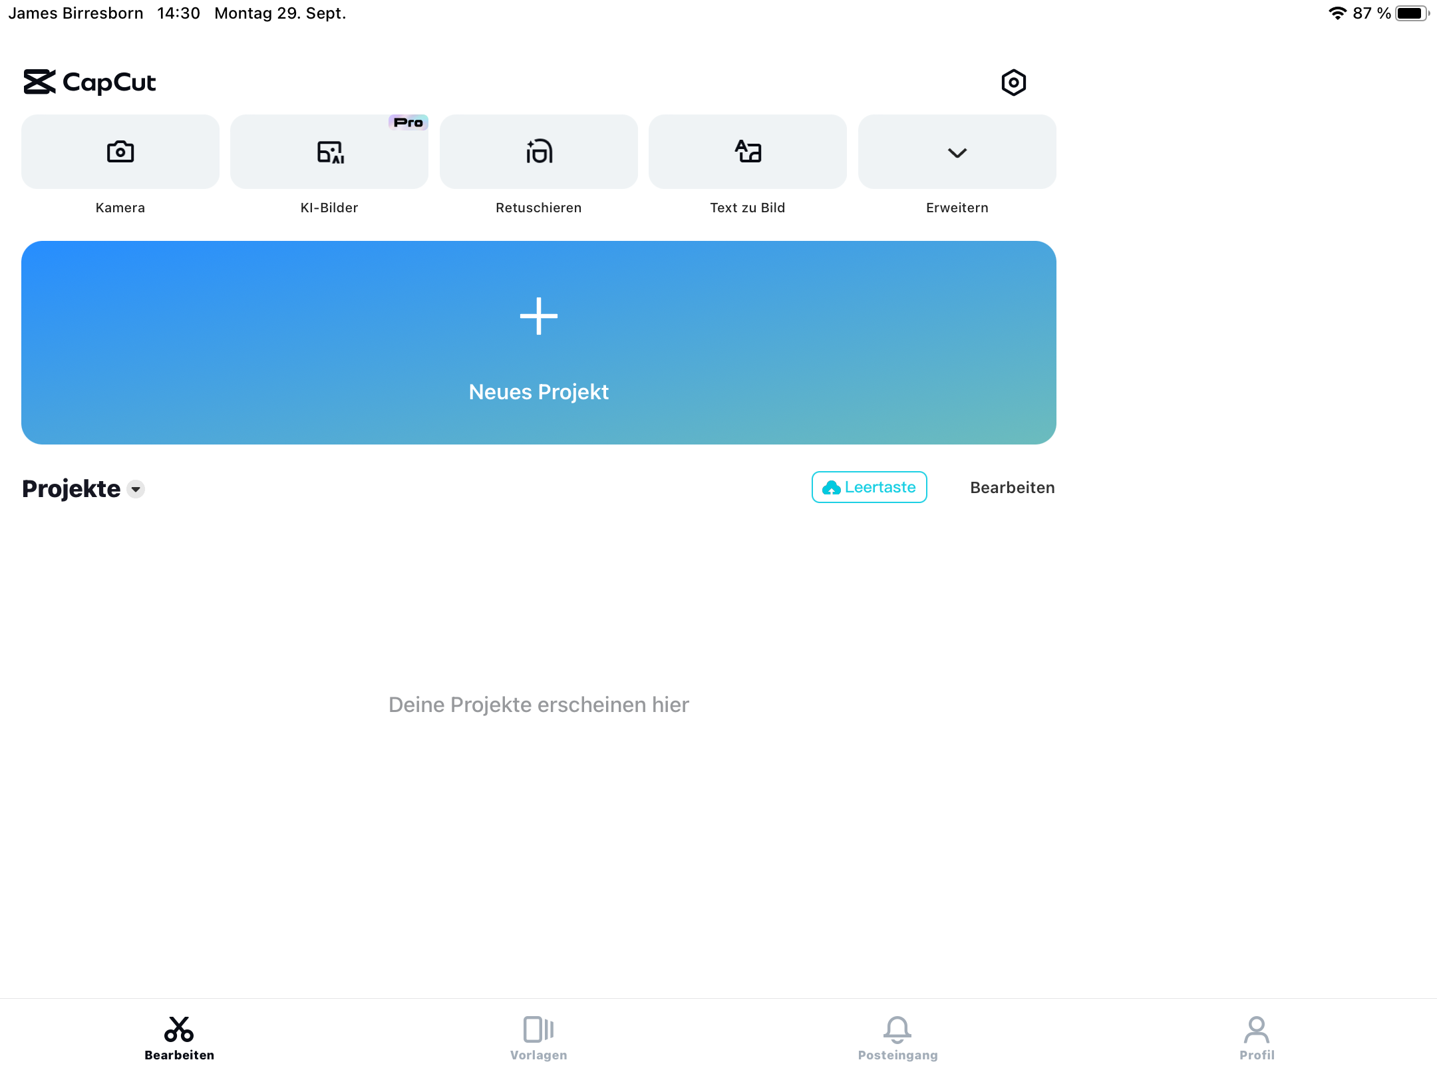Click the Pro badge on KI-Bilder
The width and height of the screenshot is (1437, 1078).
tap(408, 122)
